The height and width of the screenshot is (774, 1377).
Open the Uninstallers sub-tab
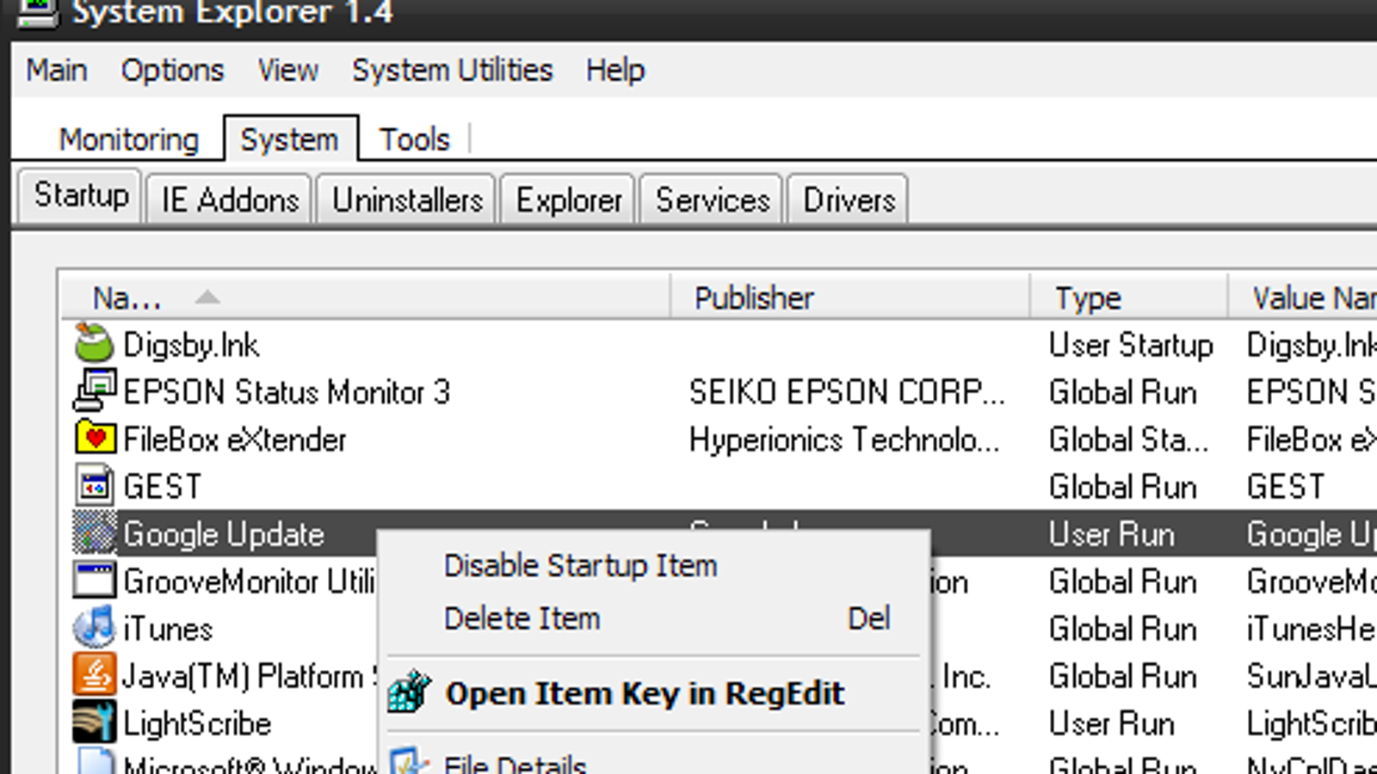pyautogui.click(x=407, y=200)
